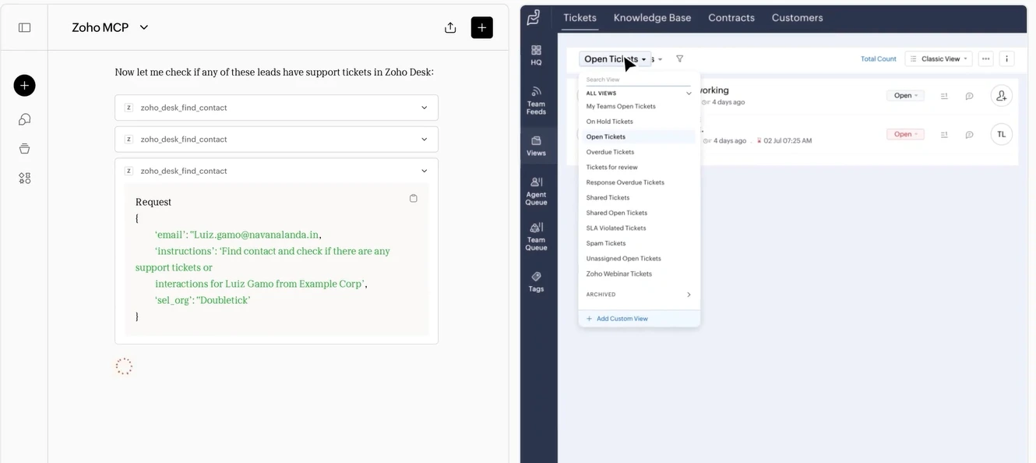Click the Search View input field

(637, 80)
